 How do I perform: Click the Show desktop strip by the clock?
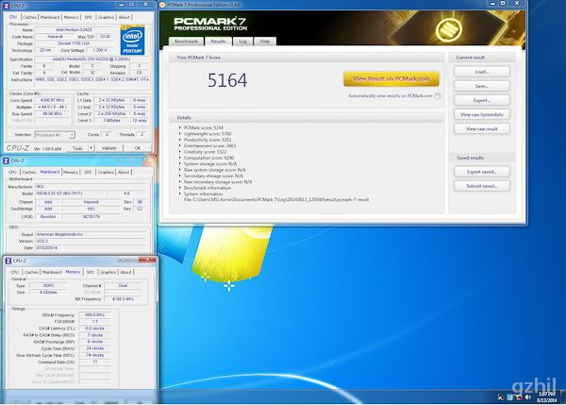point(563,397)
